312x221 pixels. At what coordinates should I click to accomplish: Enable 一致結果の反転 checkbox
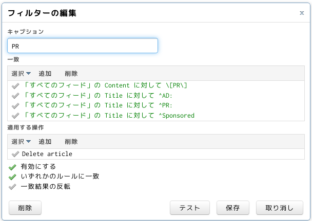pyautogui.click(x=12, y=187)
